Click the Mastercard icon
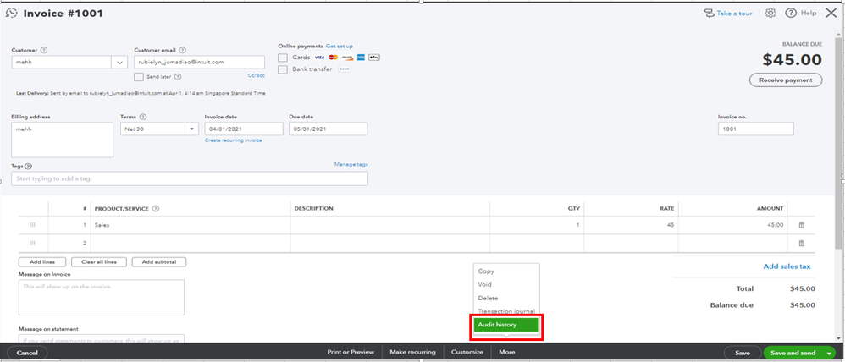Screen dimensions: 845x362 tap(333, 58)
